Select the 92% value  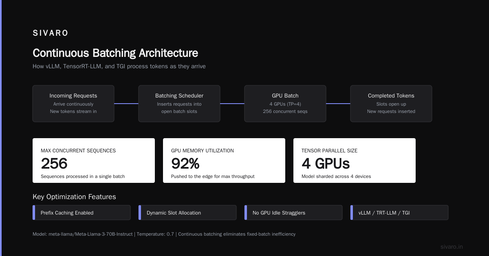point(185,164)
